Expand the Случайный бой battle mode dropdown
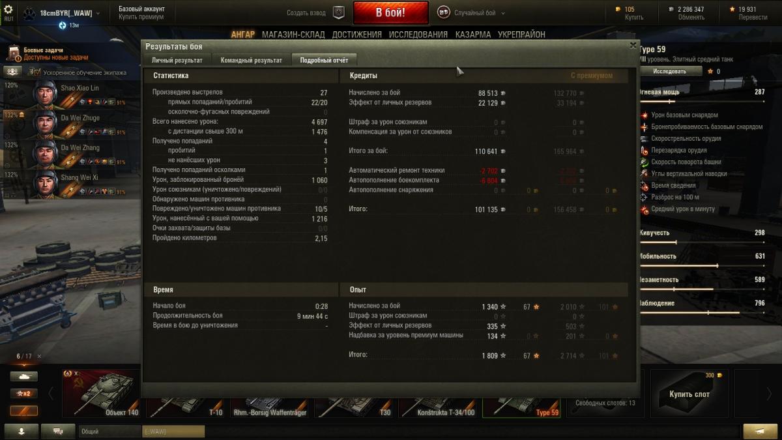Screen dimensions: 782x440 click(x=471, y=12)
